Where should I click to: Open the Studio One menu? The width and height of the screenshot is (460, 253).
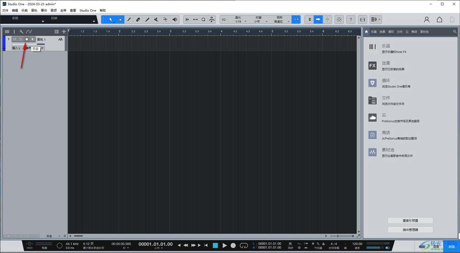point(88,10)
